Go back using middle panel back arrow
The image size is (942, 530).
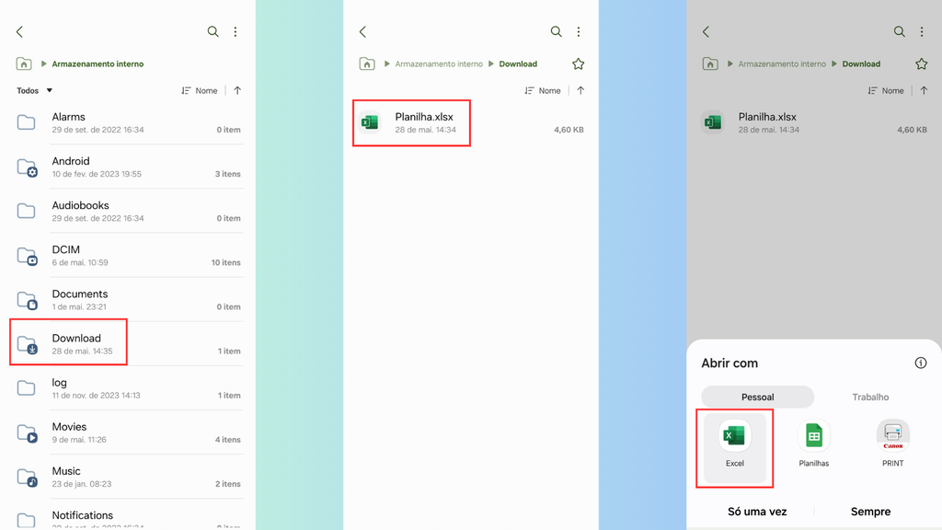[362, 32]
